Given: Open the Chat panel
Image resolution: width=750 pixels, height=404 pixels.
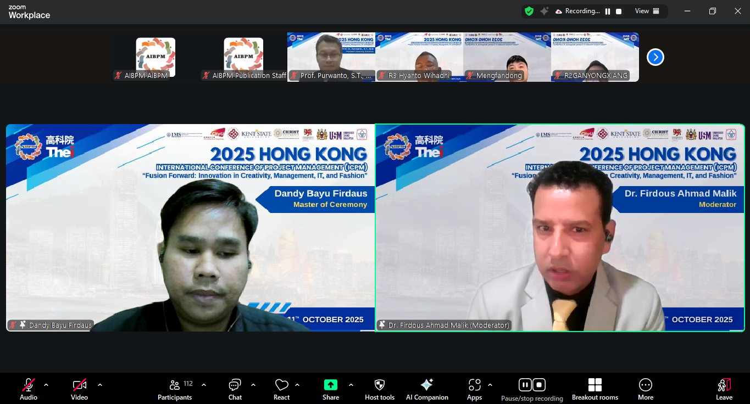Looking at the screenshot, I should tap(235, 389).
